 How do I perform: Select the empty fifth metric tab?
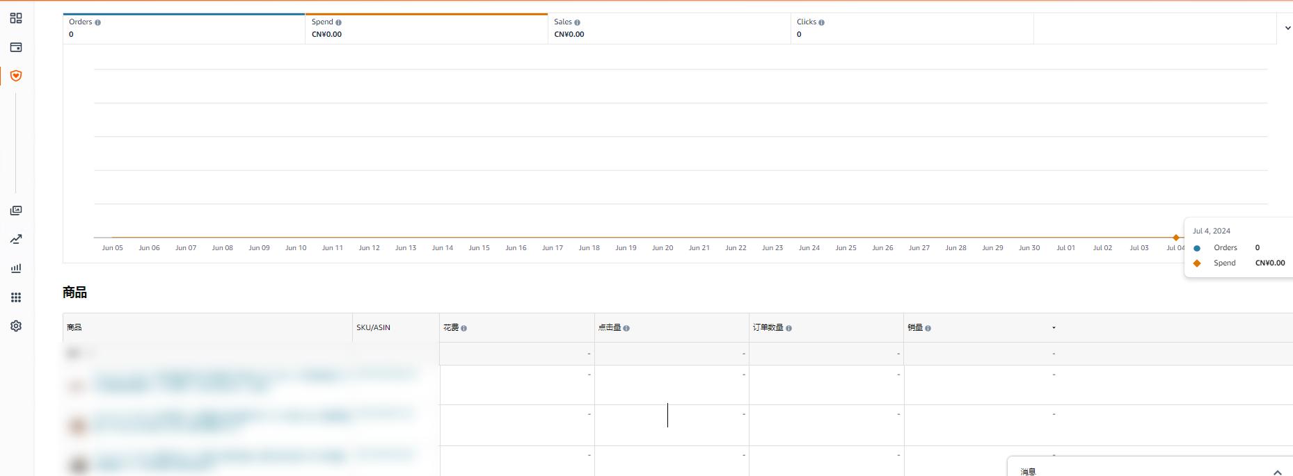coord(1155,28)
